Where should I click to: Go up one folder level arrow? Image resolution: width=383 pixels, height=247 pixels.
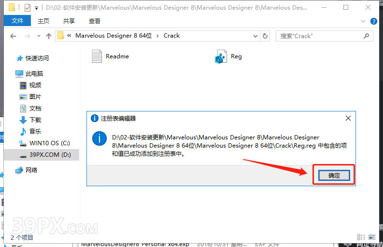pyautogui.click(x=49, y=36)
